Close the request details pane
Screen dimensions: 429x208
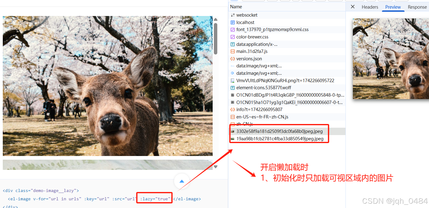tap(353, 7)
